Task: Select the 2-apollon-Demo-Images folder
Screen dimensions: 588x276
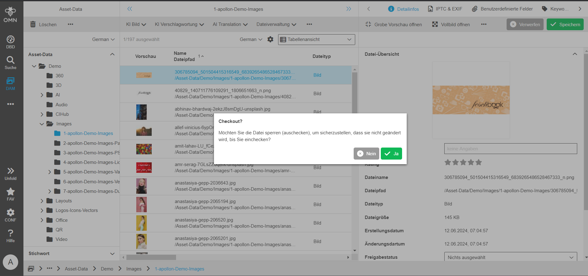Action: 91,143
